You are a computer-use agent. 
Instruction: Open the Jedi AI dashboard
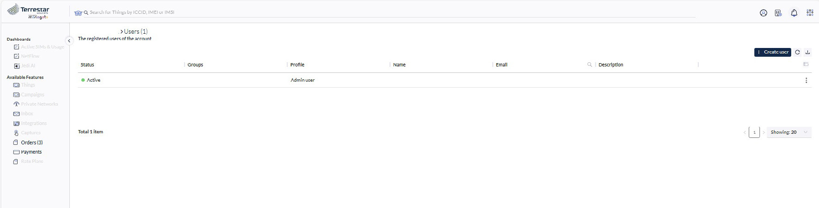(28, 65)
